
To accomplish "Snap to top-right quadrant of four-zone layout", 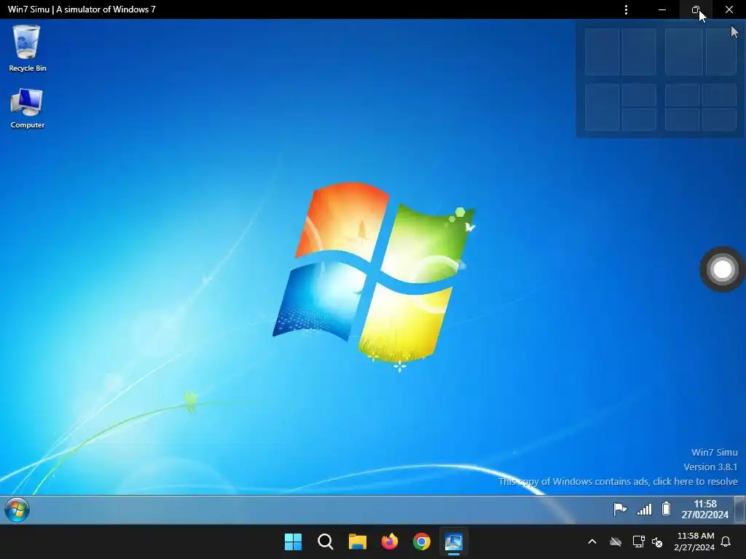I will [x=719, y=95].
